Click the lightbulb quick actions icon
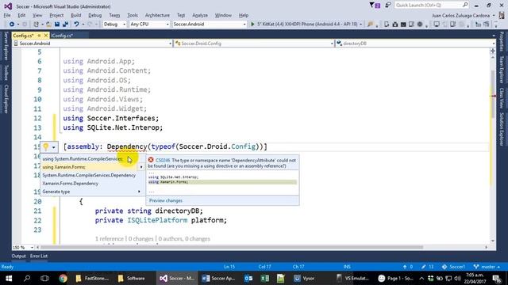508x285 pixels. (x=46, y=147)
